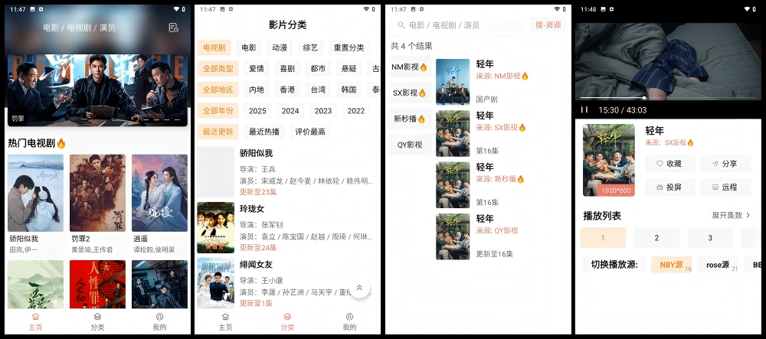Open 玲珑女 in the category list

point(287,227)
